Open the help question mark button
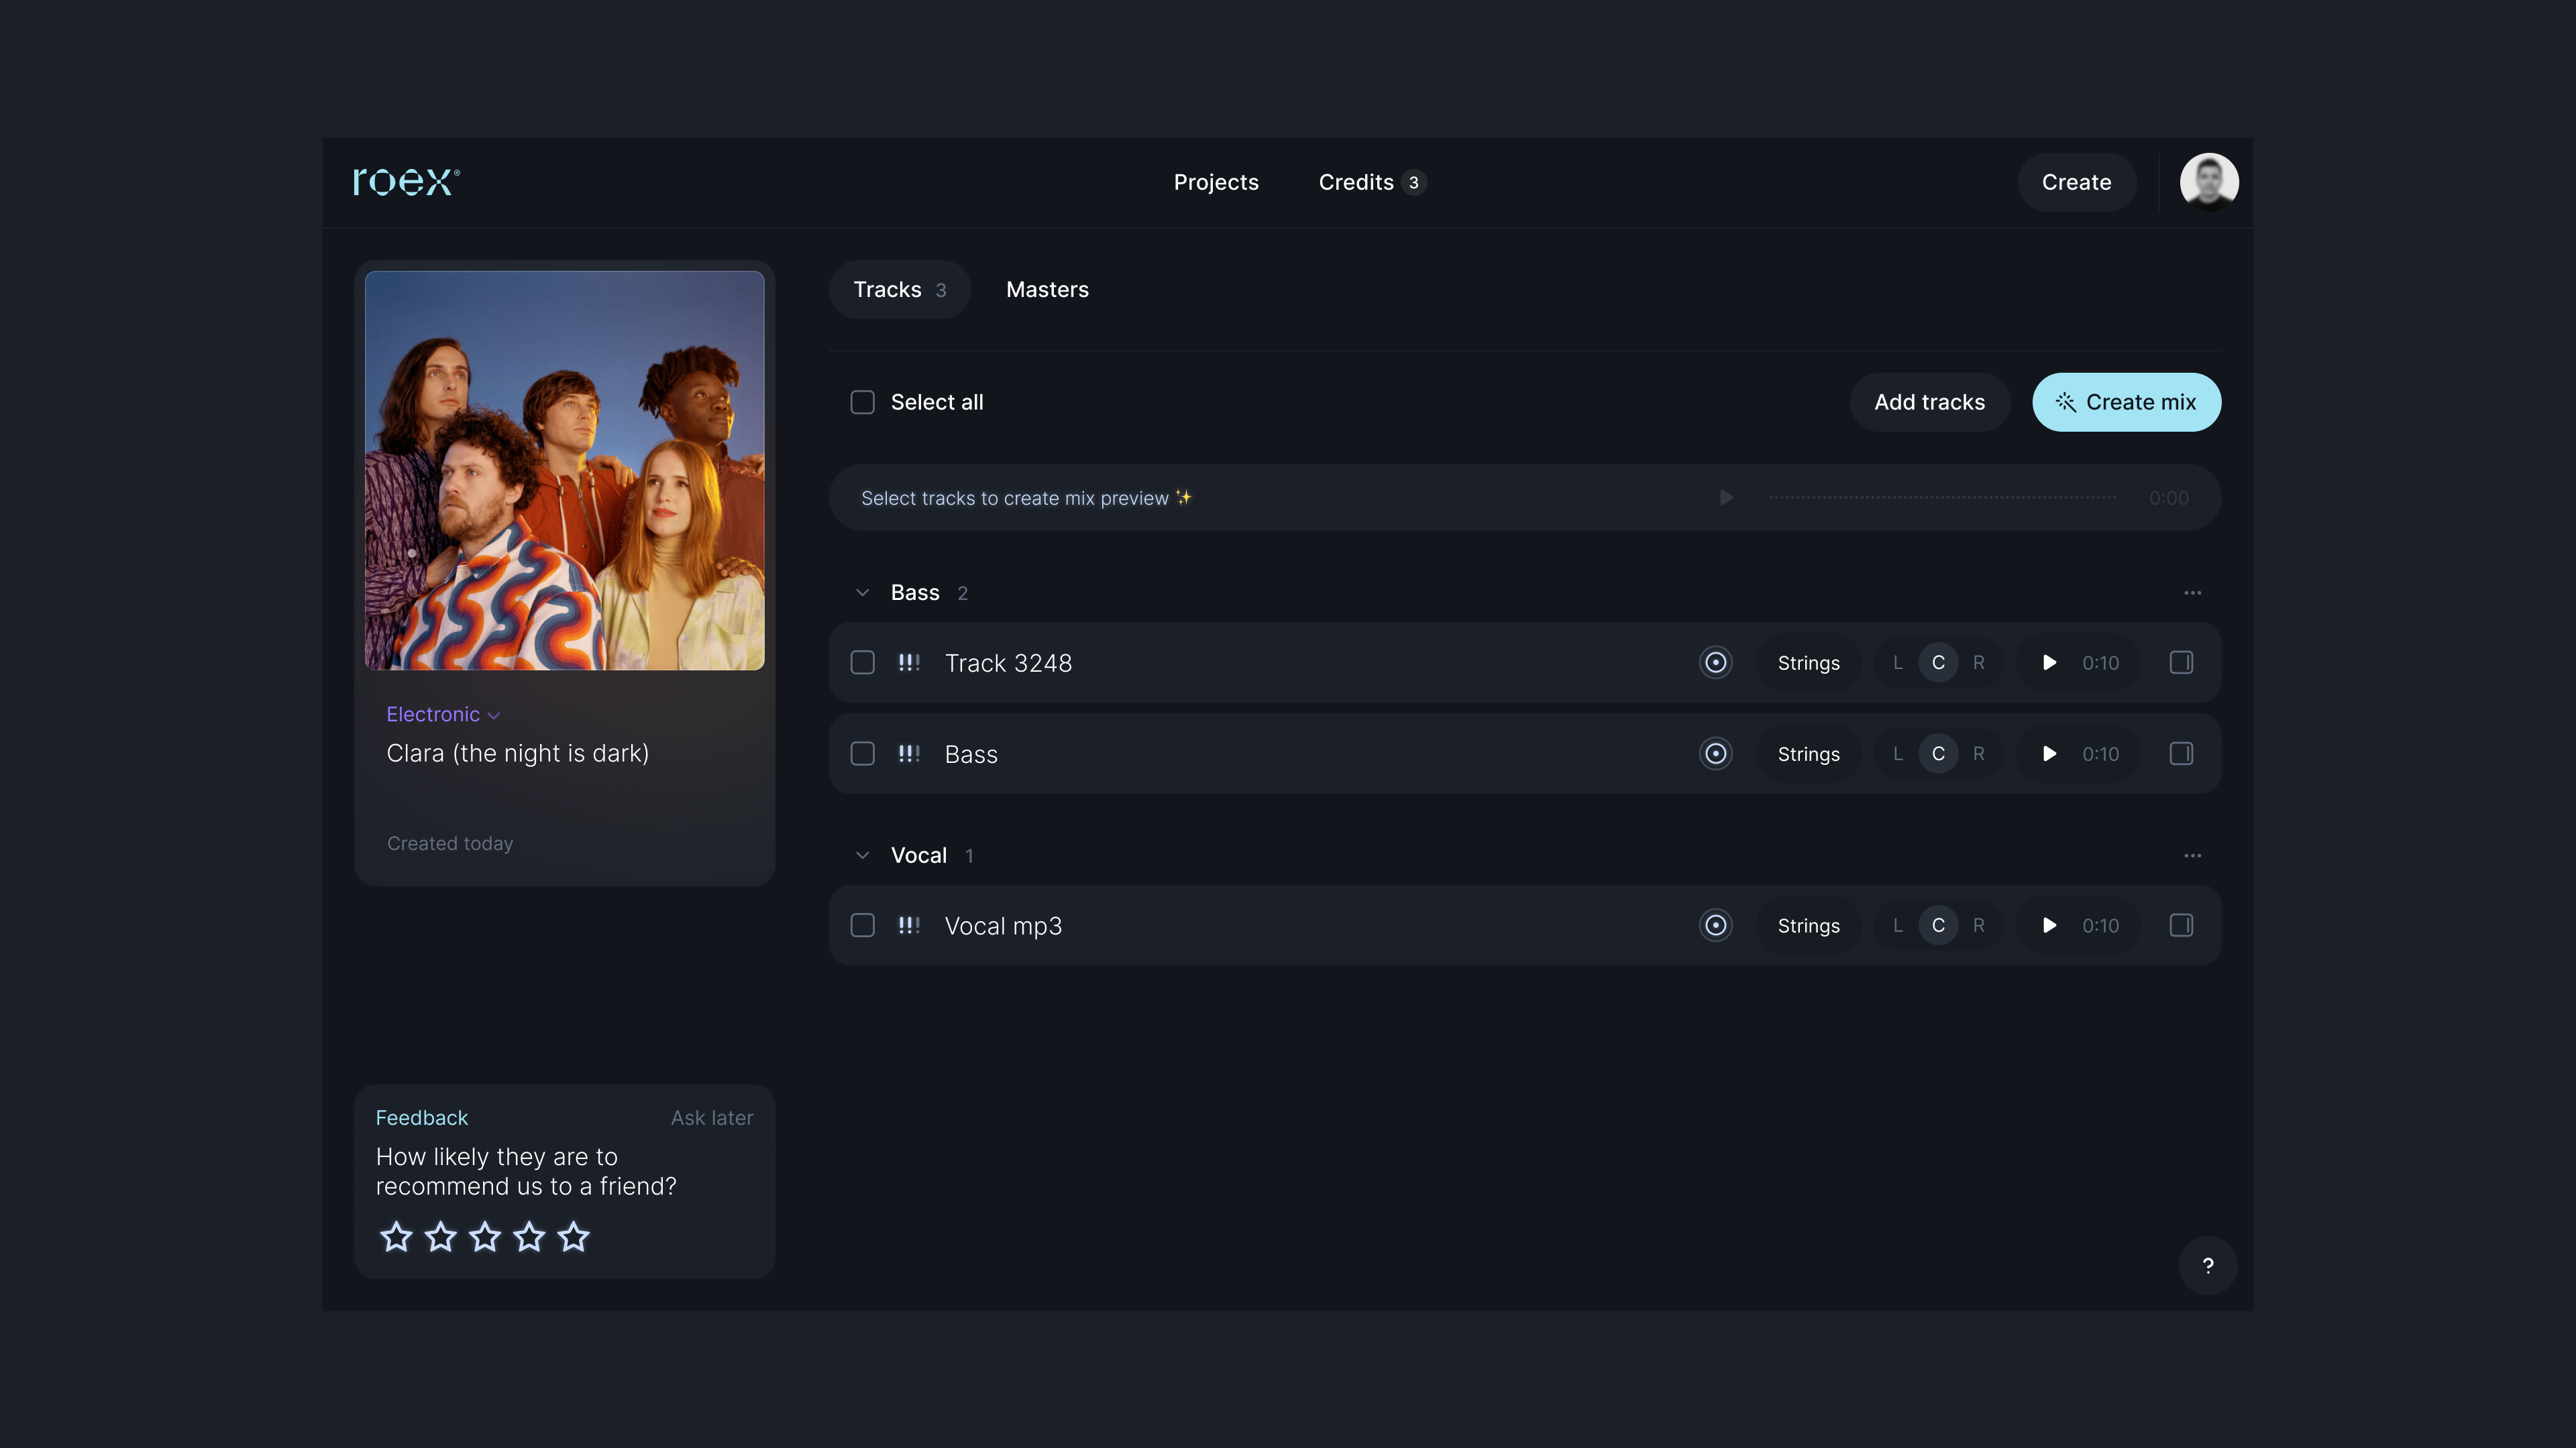Viewport: 2576px width, 1448px height. [x=2207, y=1265]
